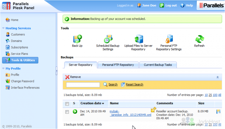Screen dimensions: 225x129
Task: Click the Parallels Plesk Panel logo
Action: click(x=18, y=6)
